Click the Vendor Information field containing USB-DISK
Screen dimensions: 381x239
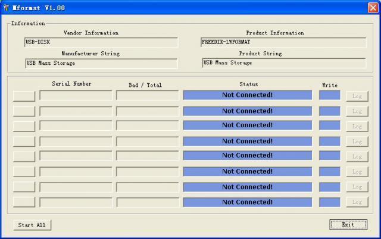[x=101, y=42]
